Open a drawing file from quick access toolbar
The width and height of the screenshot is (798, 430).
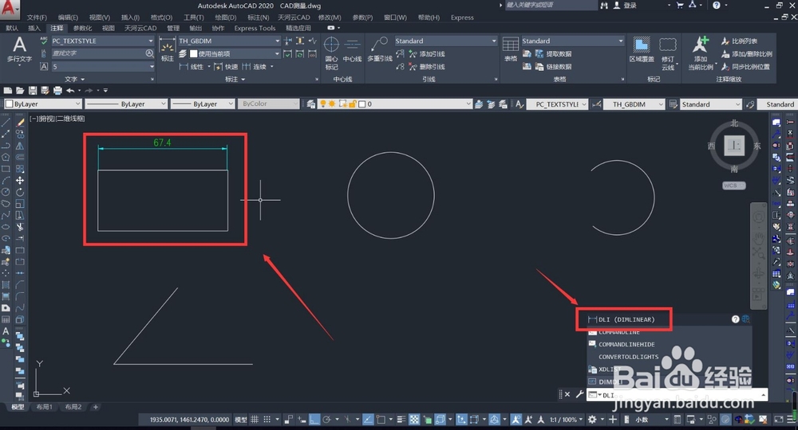click(20, 90)
